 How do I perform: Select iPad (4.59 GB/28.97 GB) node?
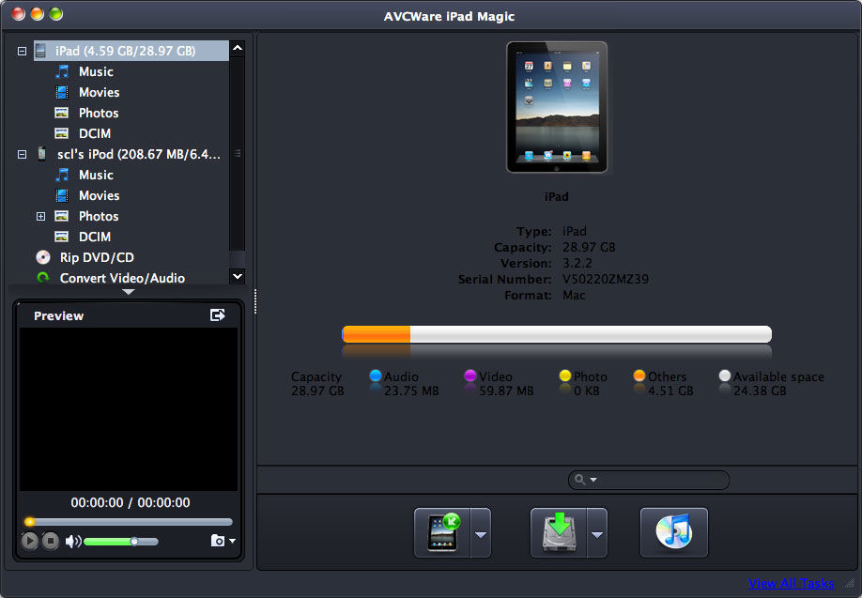131,51
